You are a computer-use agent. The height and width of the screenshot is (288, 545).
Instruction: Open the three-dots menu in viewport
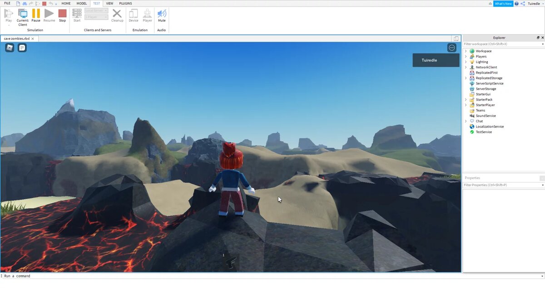[451, 48]
